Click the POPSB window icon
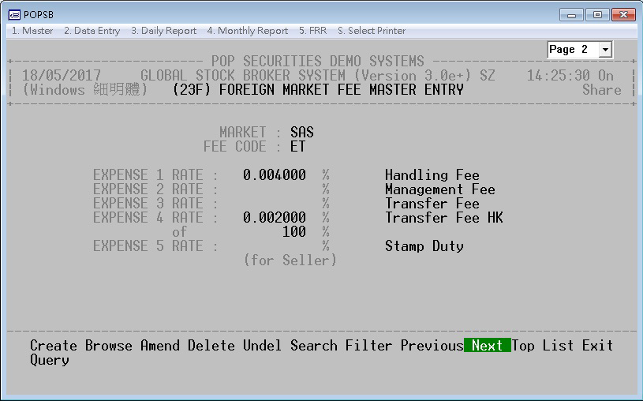Viewport: 643px width, 401px height. tap(14, 15)
